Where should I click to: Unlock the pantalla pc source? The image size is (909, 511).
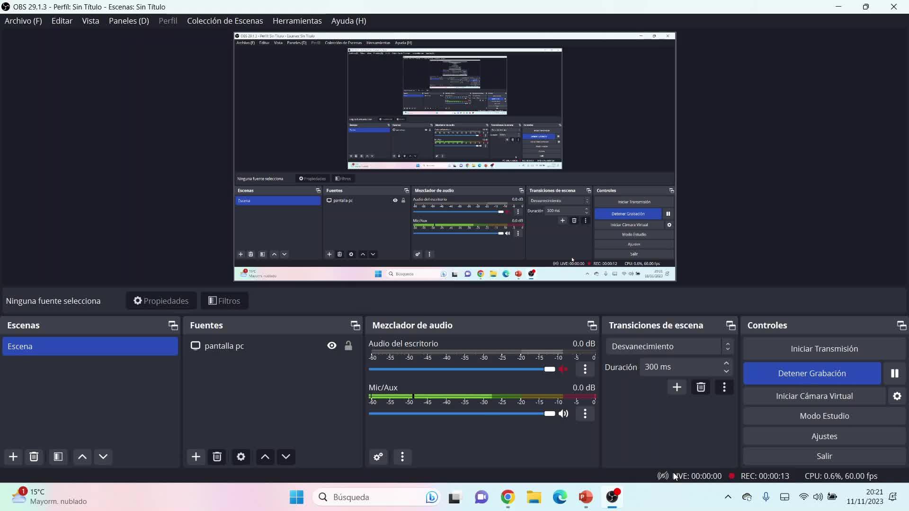coord(348,346)
